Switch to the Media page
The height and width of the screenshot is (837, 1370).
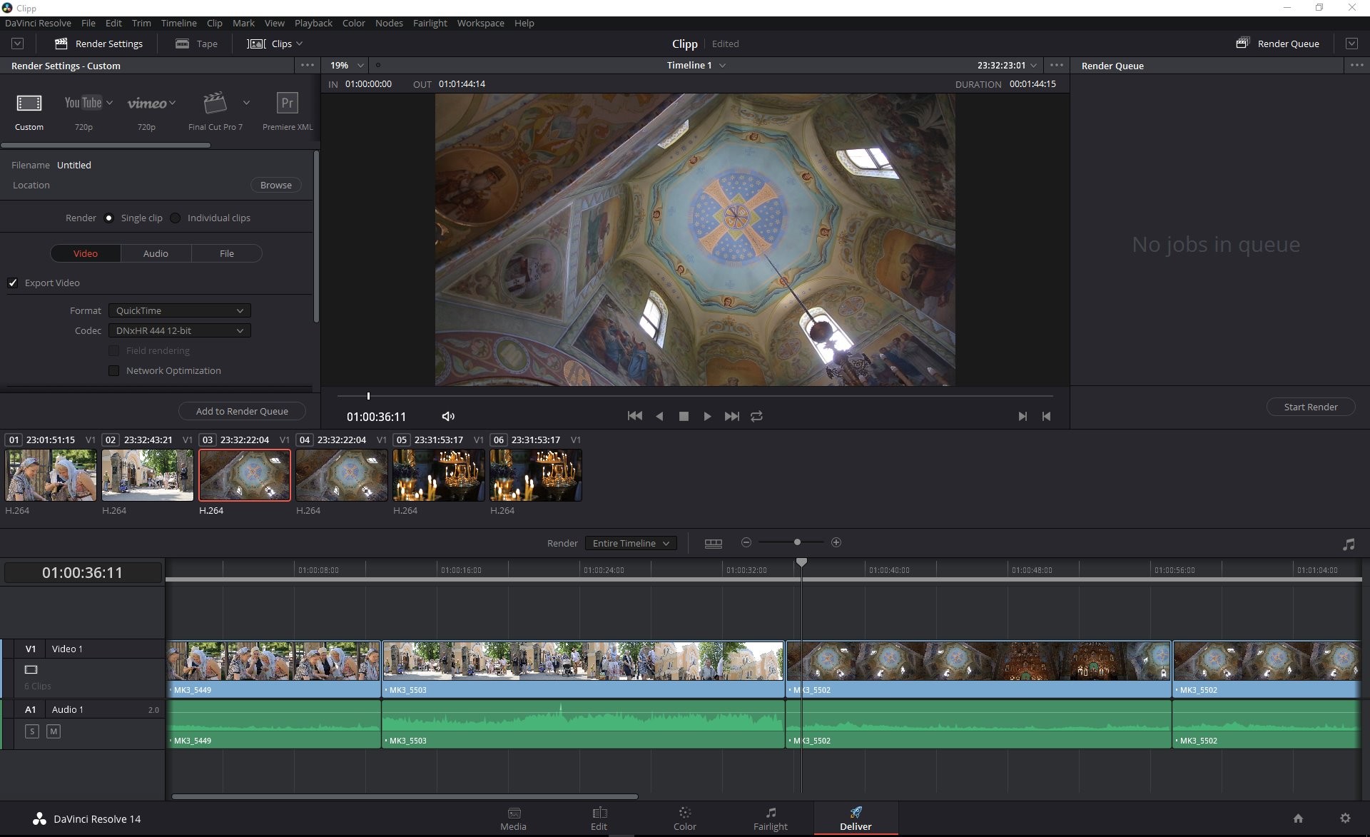click(513, 818)
